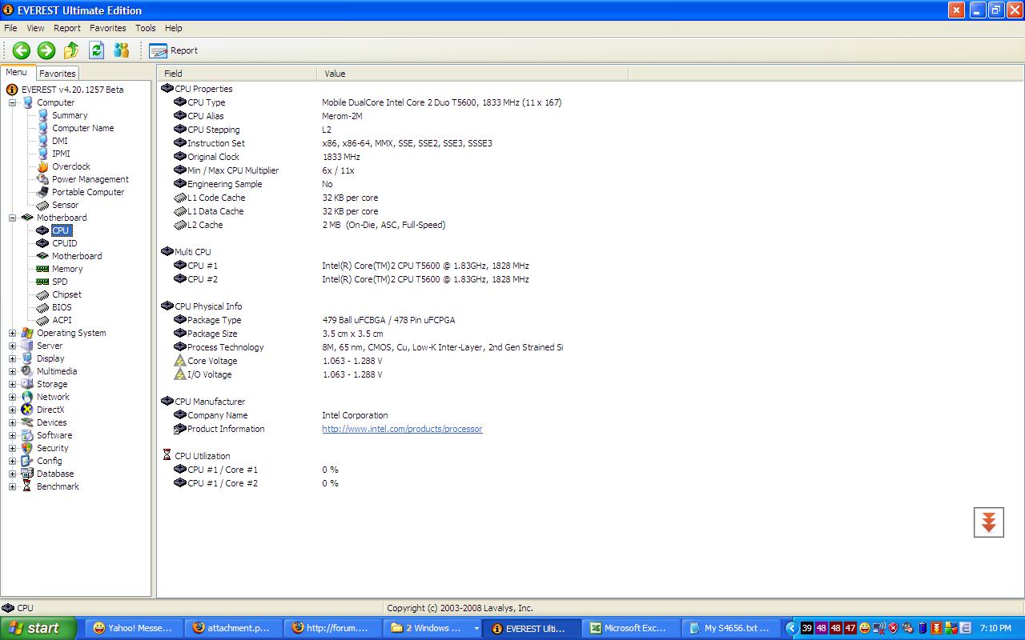Select the Sensor icon in tree

coord(43,205)
